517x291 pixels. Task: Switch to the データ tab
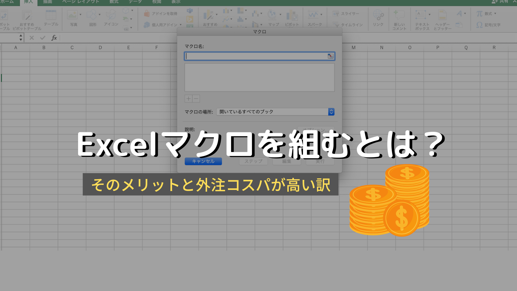pos(135,2)
